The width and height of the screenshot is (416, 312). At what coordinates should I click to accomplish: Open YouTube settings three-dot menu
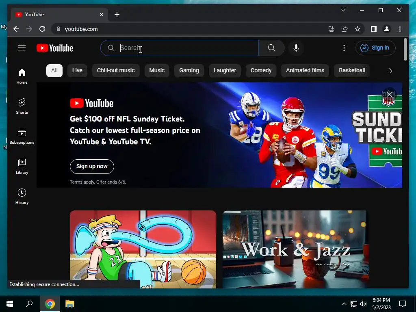[x=344, y=48]
